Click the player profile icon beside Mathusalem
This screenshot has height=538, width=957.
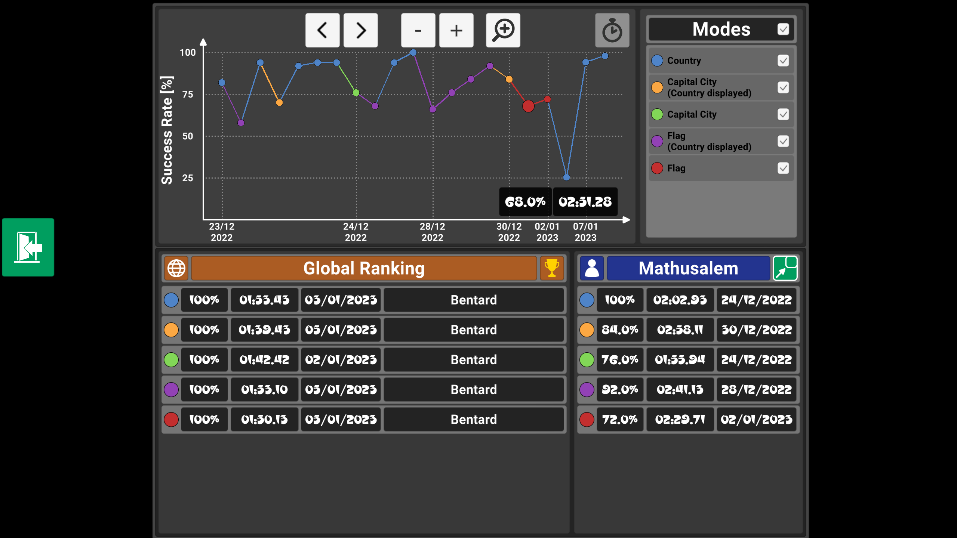point(592,268)
